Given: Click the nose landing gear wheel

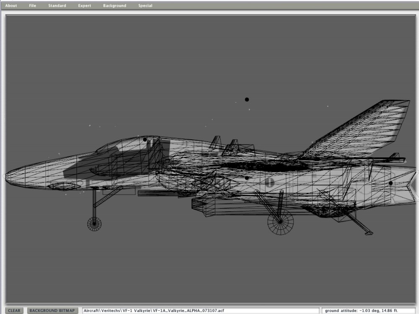Looking at the screenshot, I should click(x=94, y=224).
